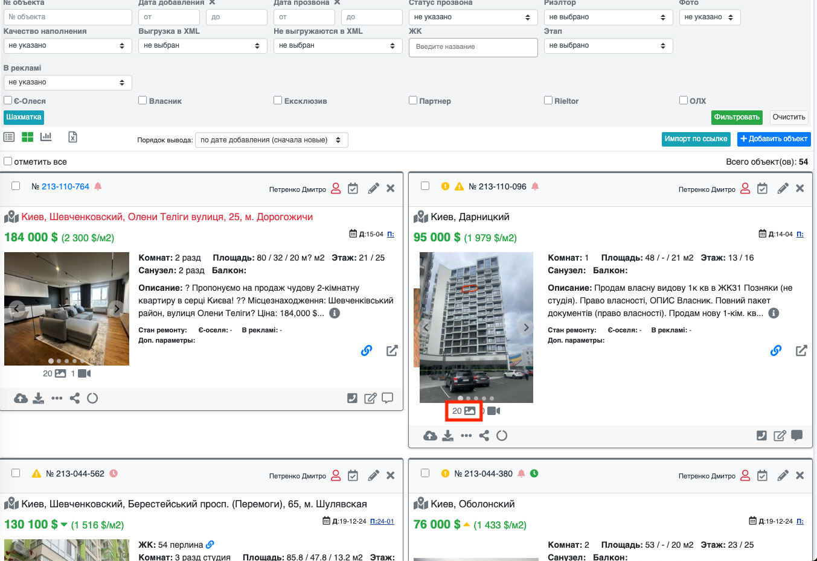Enable the Ексклюзив checkbox
Screen dimensions: 817x561
(278, 101)
